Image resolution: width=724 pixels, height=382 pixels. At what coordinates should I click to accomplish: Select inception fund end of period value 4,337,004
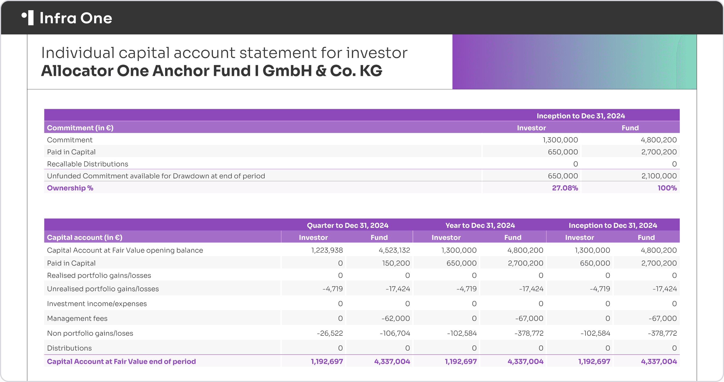pyautogui.click(x=659, y=362)
